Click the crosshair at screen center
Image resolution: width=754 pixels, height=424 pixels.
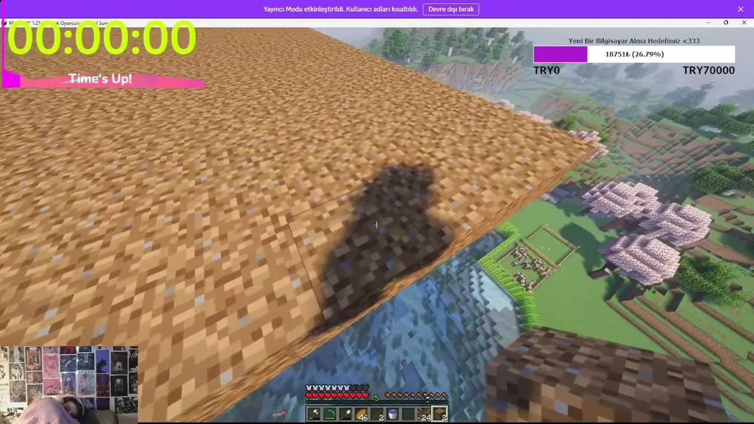click(376, 224)
